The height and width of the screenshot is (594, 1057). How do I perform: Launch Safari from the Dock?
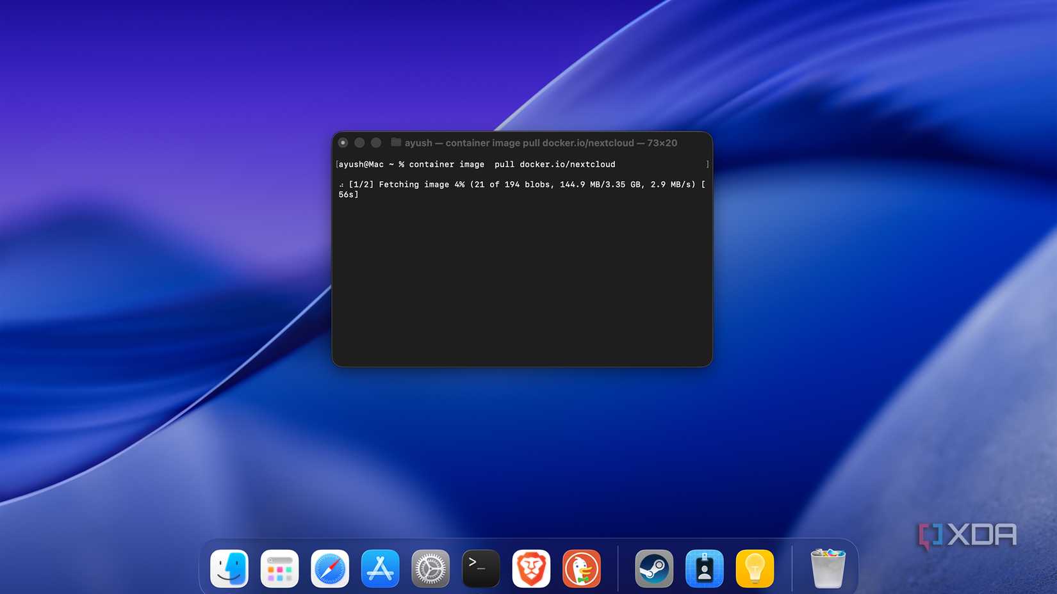(329, 568)
